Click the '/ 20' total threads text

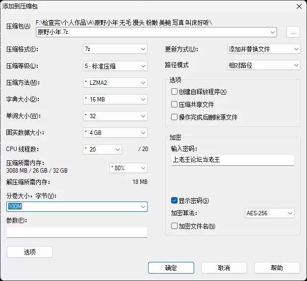143,149
